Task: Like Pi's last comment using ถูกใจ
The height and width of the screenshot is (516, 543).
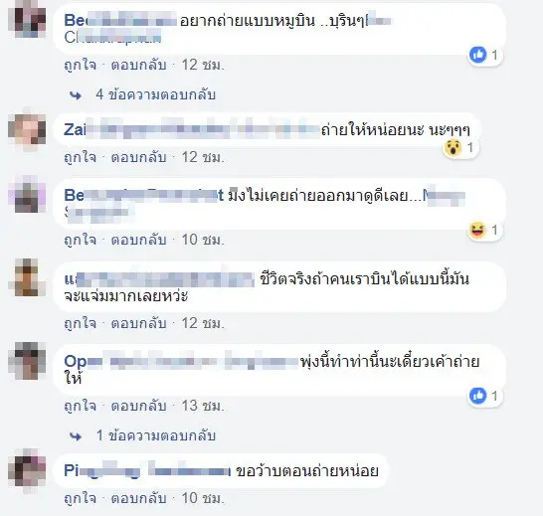Action: point(80,498)
